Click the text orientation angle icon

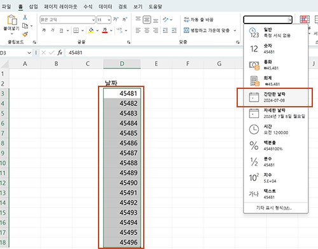point(165,20)
